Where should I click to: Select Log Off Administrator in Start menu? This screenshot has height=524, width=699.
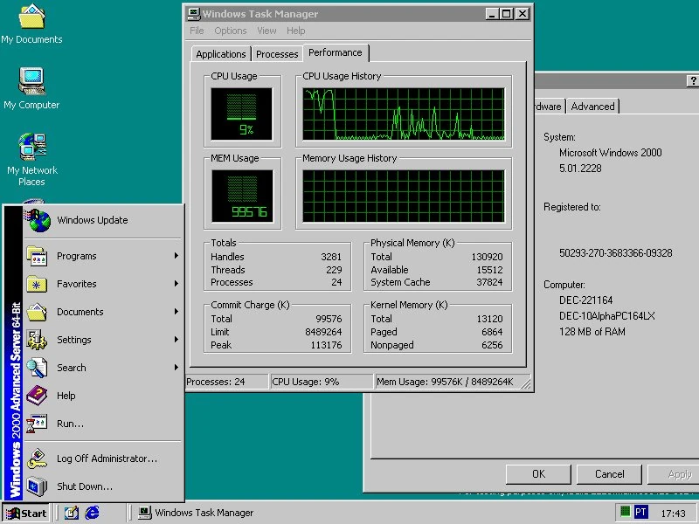coord(103,458)
